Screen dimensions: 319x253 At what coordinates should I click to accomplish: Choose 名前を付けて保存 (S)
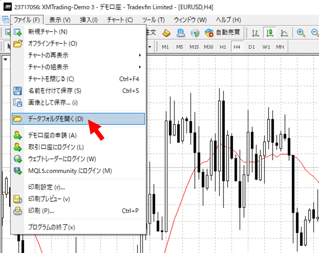pos(78,91)
